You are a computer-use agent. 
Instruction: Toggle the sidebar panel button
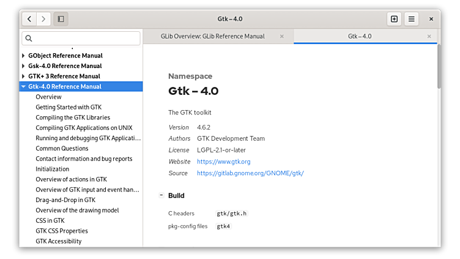(x=61, y=19)
